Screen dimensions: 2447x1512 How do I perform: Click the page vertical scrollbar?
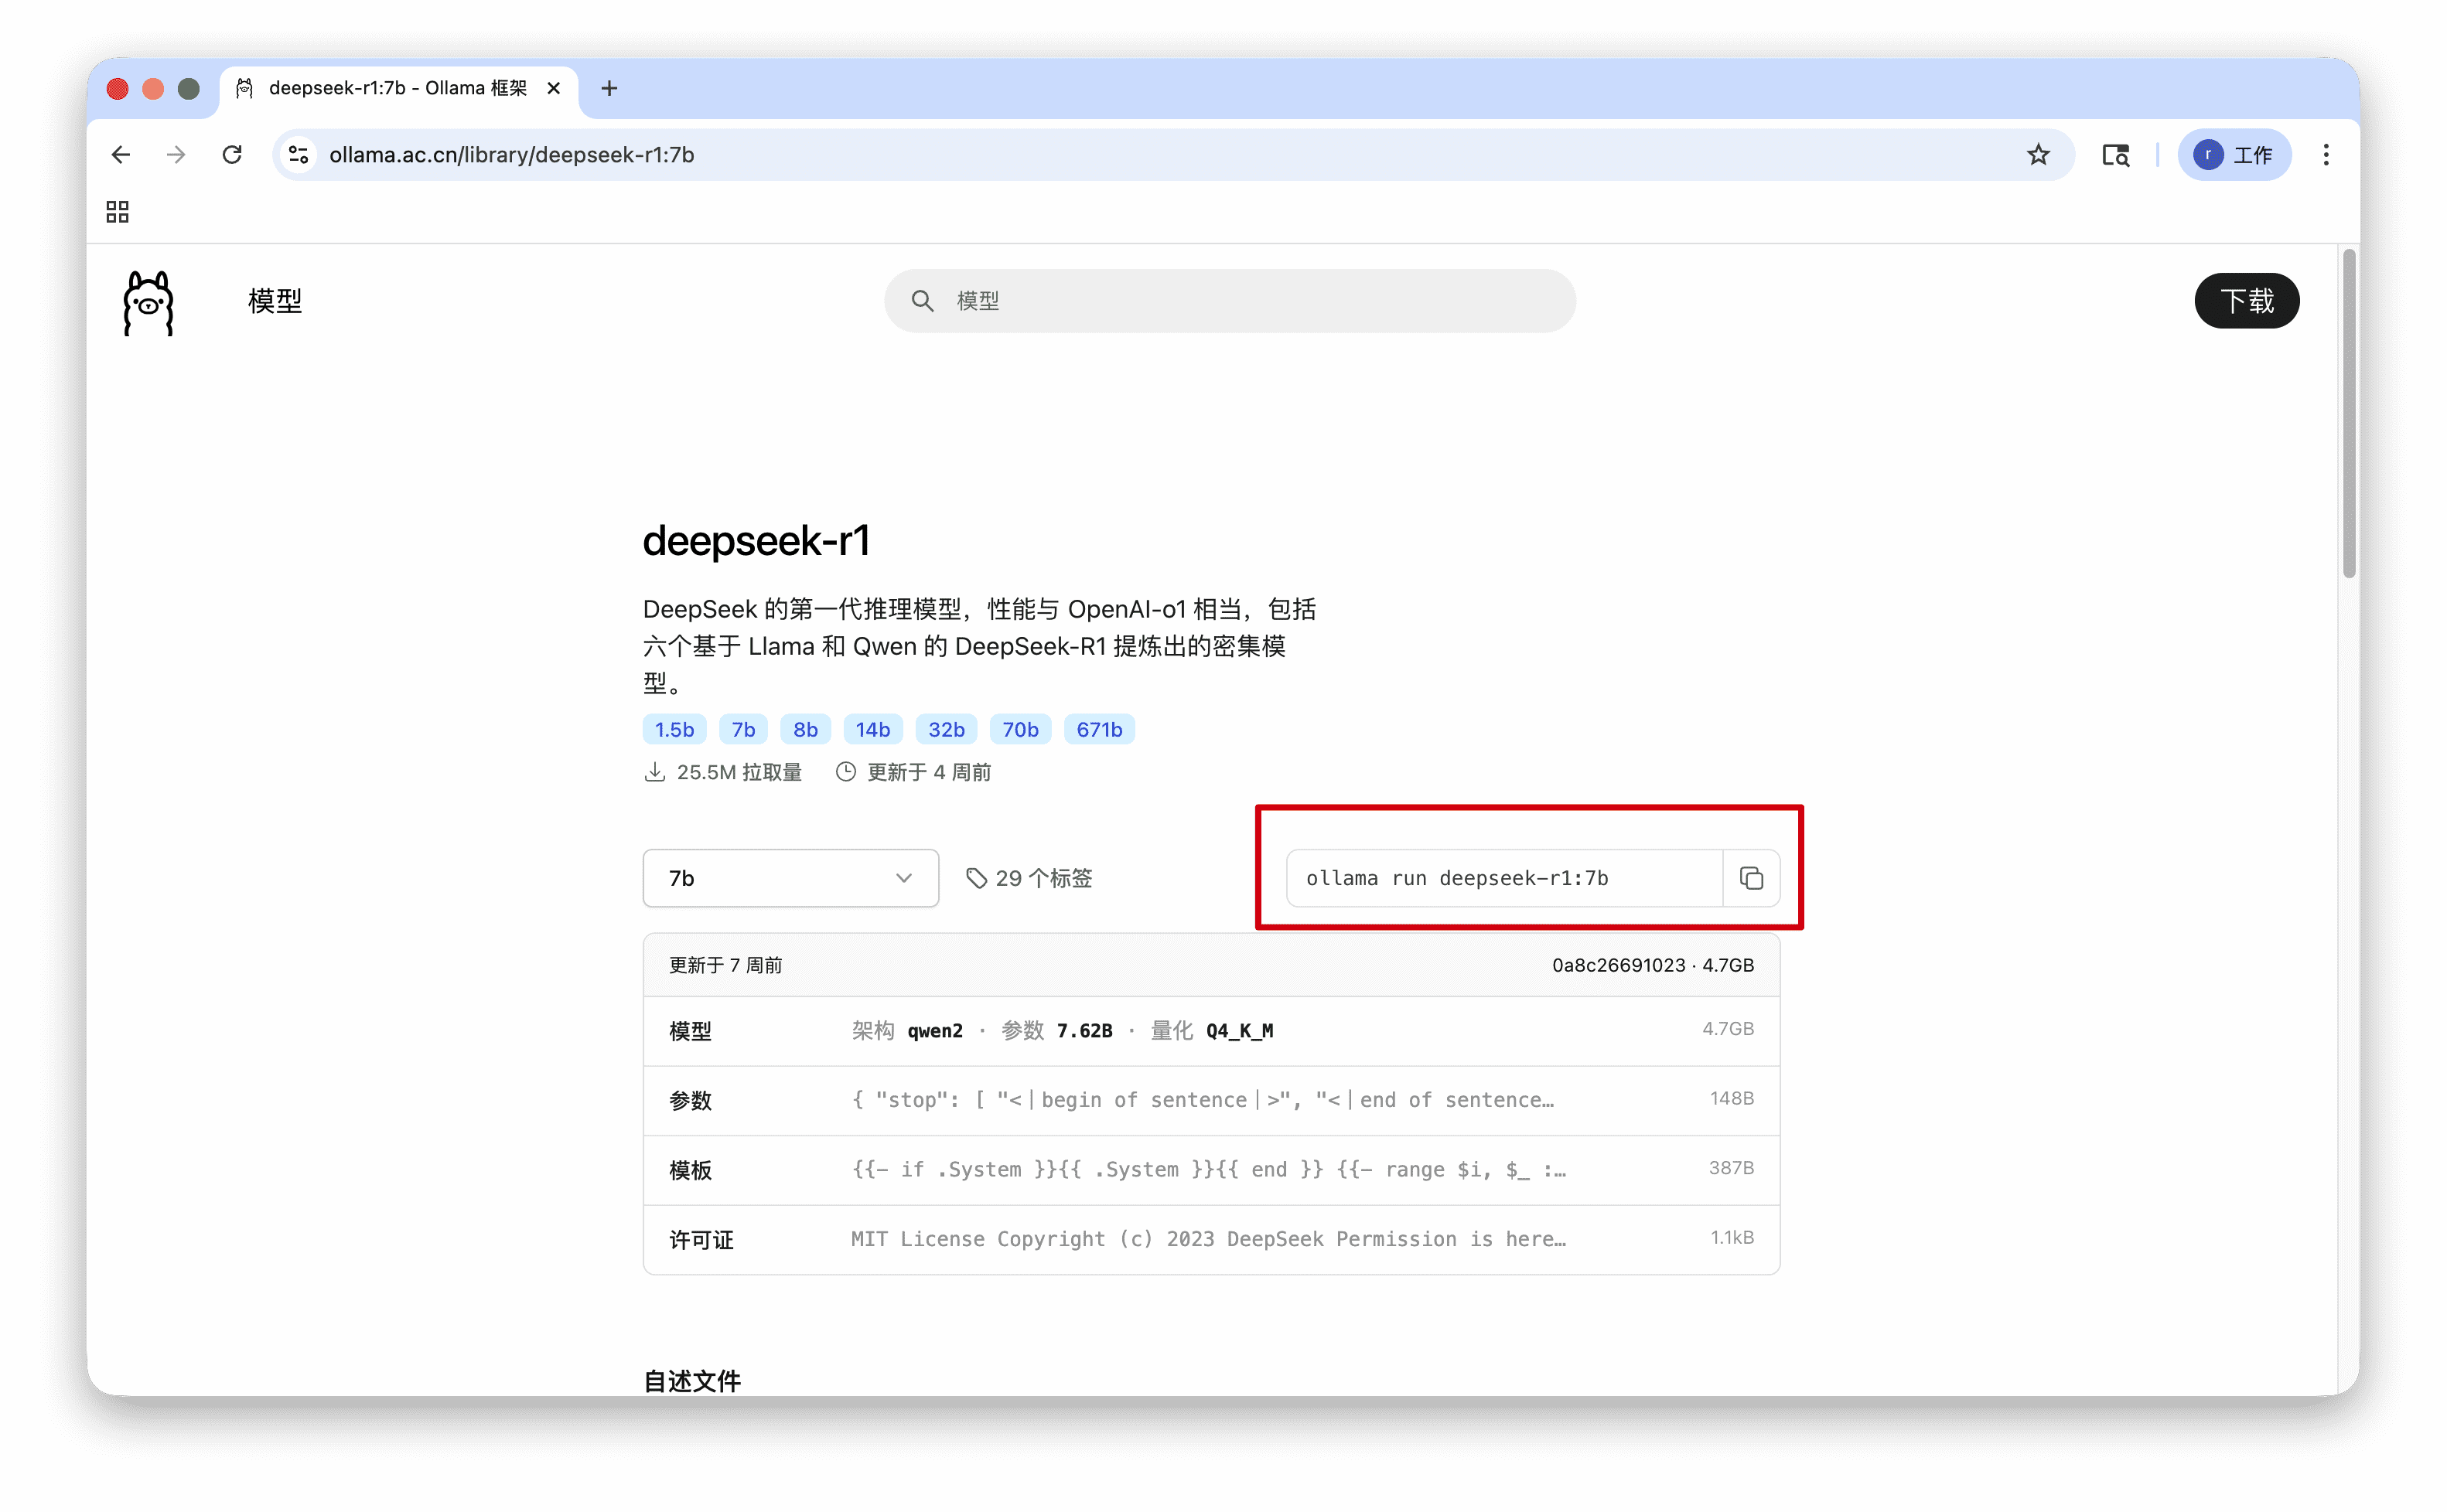[2348, 413]
